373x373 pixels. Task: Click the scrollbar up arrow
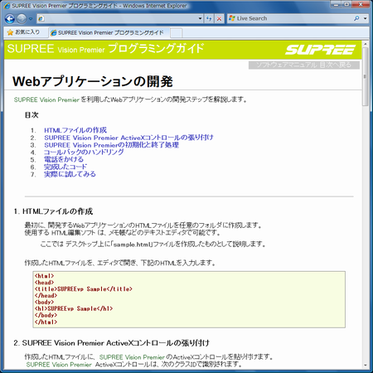click(x=366, y=44)
